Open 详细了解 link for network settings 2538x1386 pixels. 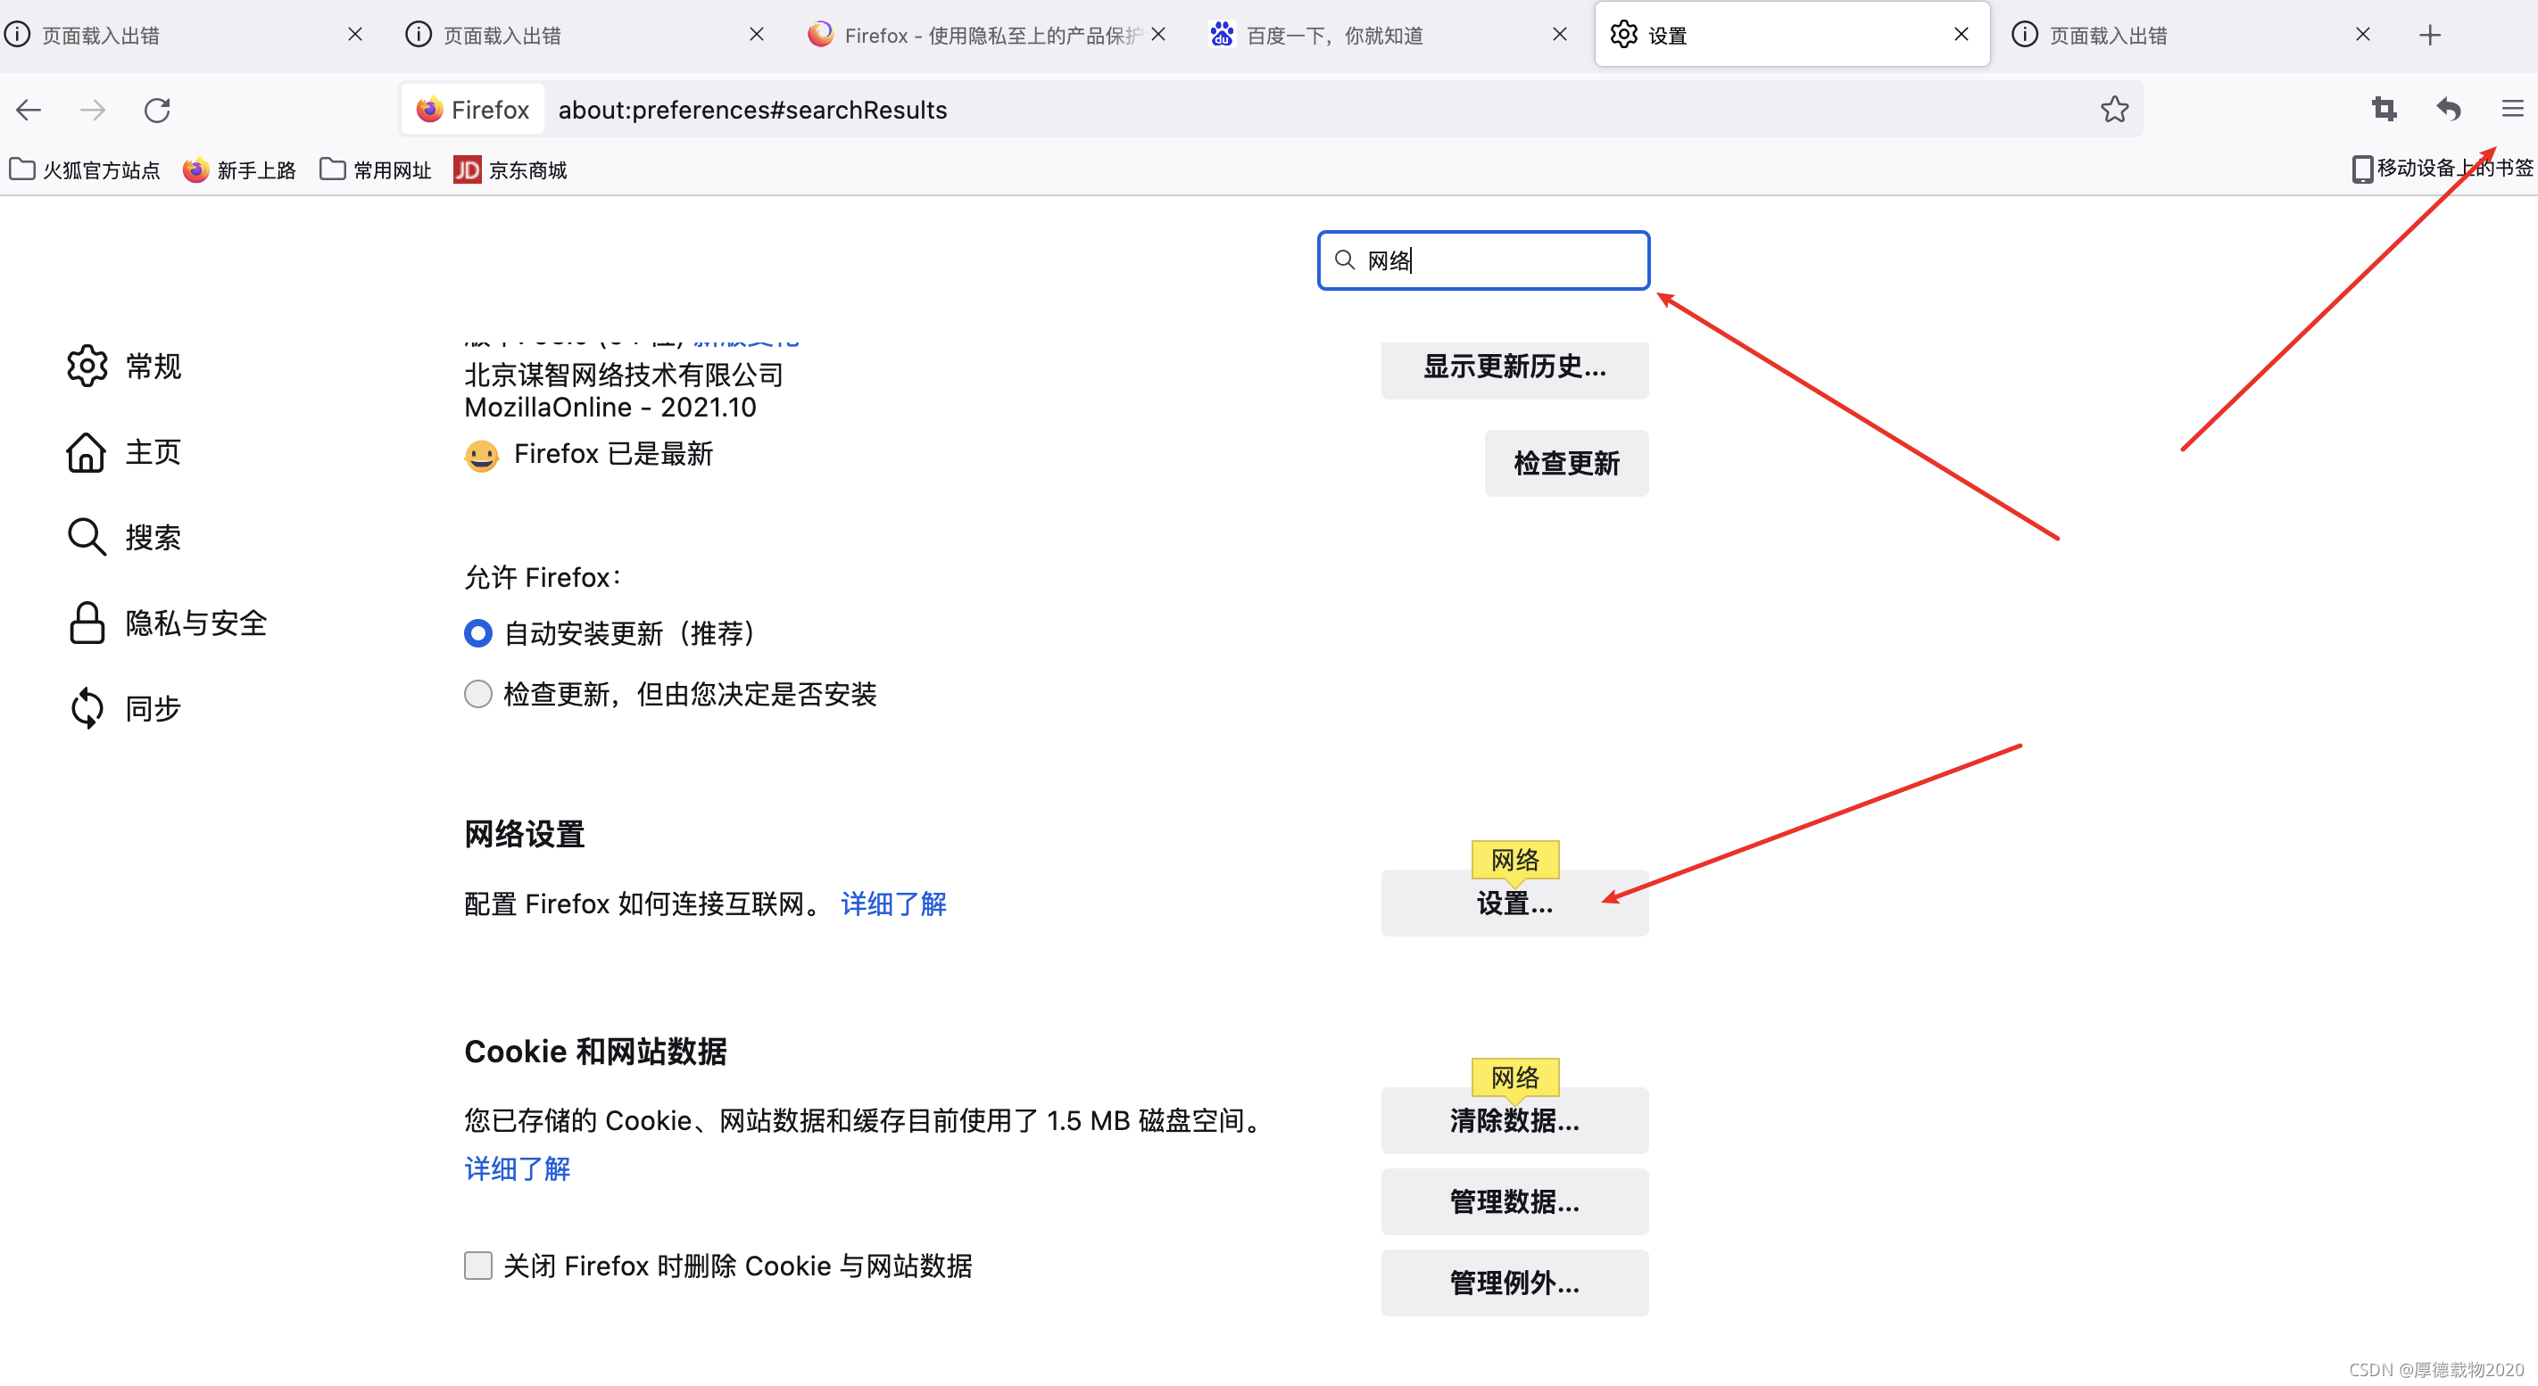pyautogui.click(x=893, y=903)
